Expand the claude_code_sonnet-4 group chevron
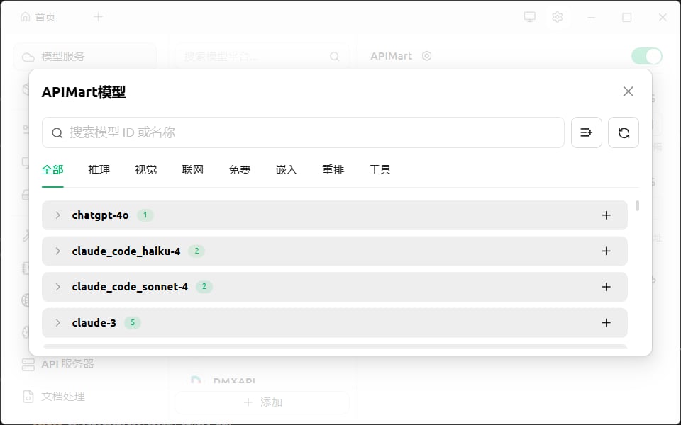 [57, 287]
